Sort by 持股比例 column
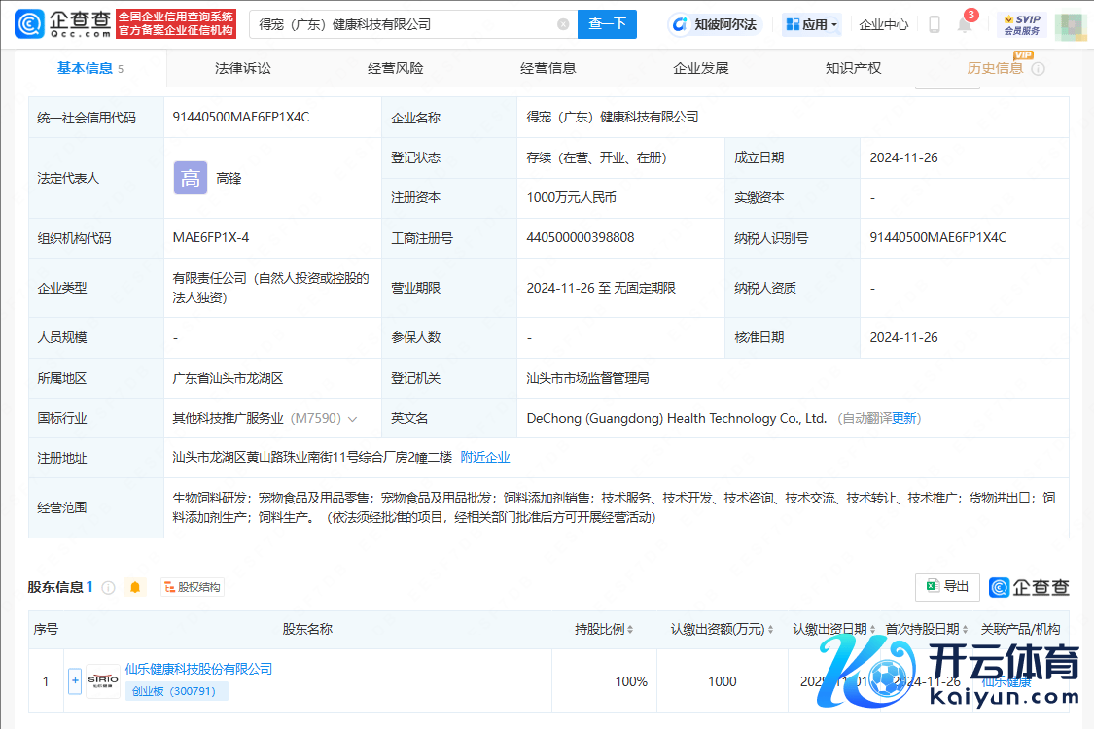This screenshot has height=729, width=1094. point(605,629)
